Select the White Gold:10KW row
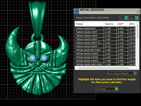141x106 pixels. (105, 57)
